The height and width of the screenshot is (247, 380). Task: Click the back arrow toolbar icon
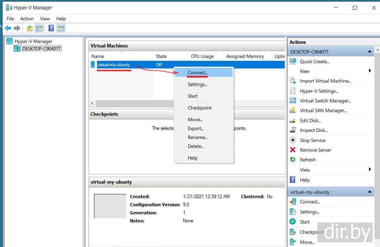pyautogui.click(x=8, y=28)
